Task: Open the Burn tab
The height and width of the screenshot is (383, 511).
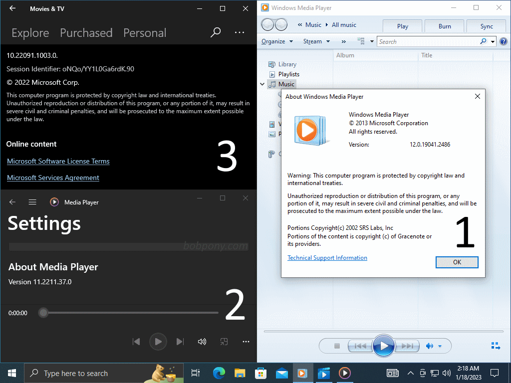Action: [x=445, y=26]
